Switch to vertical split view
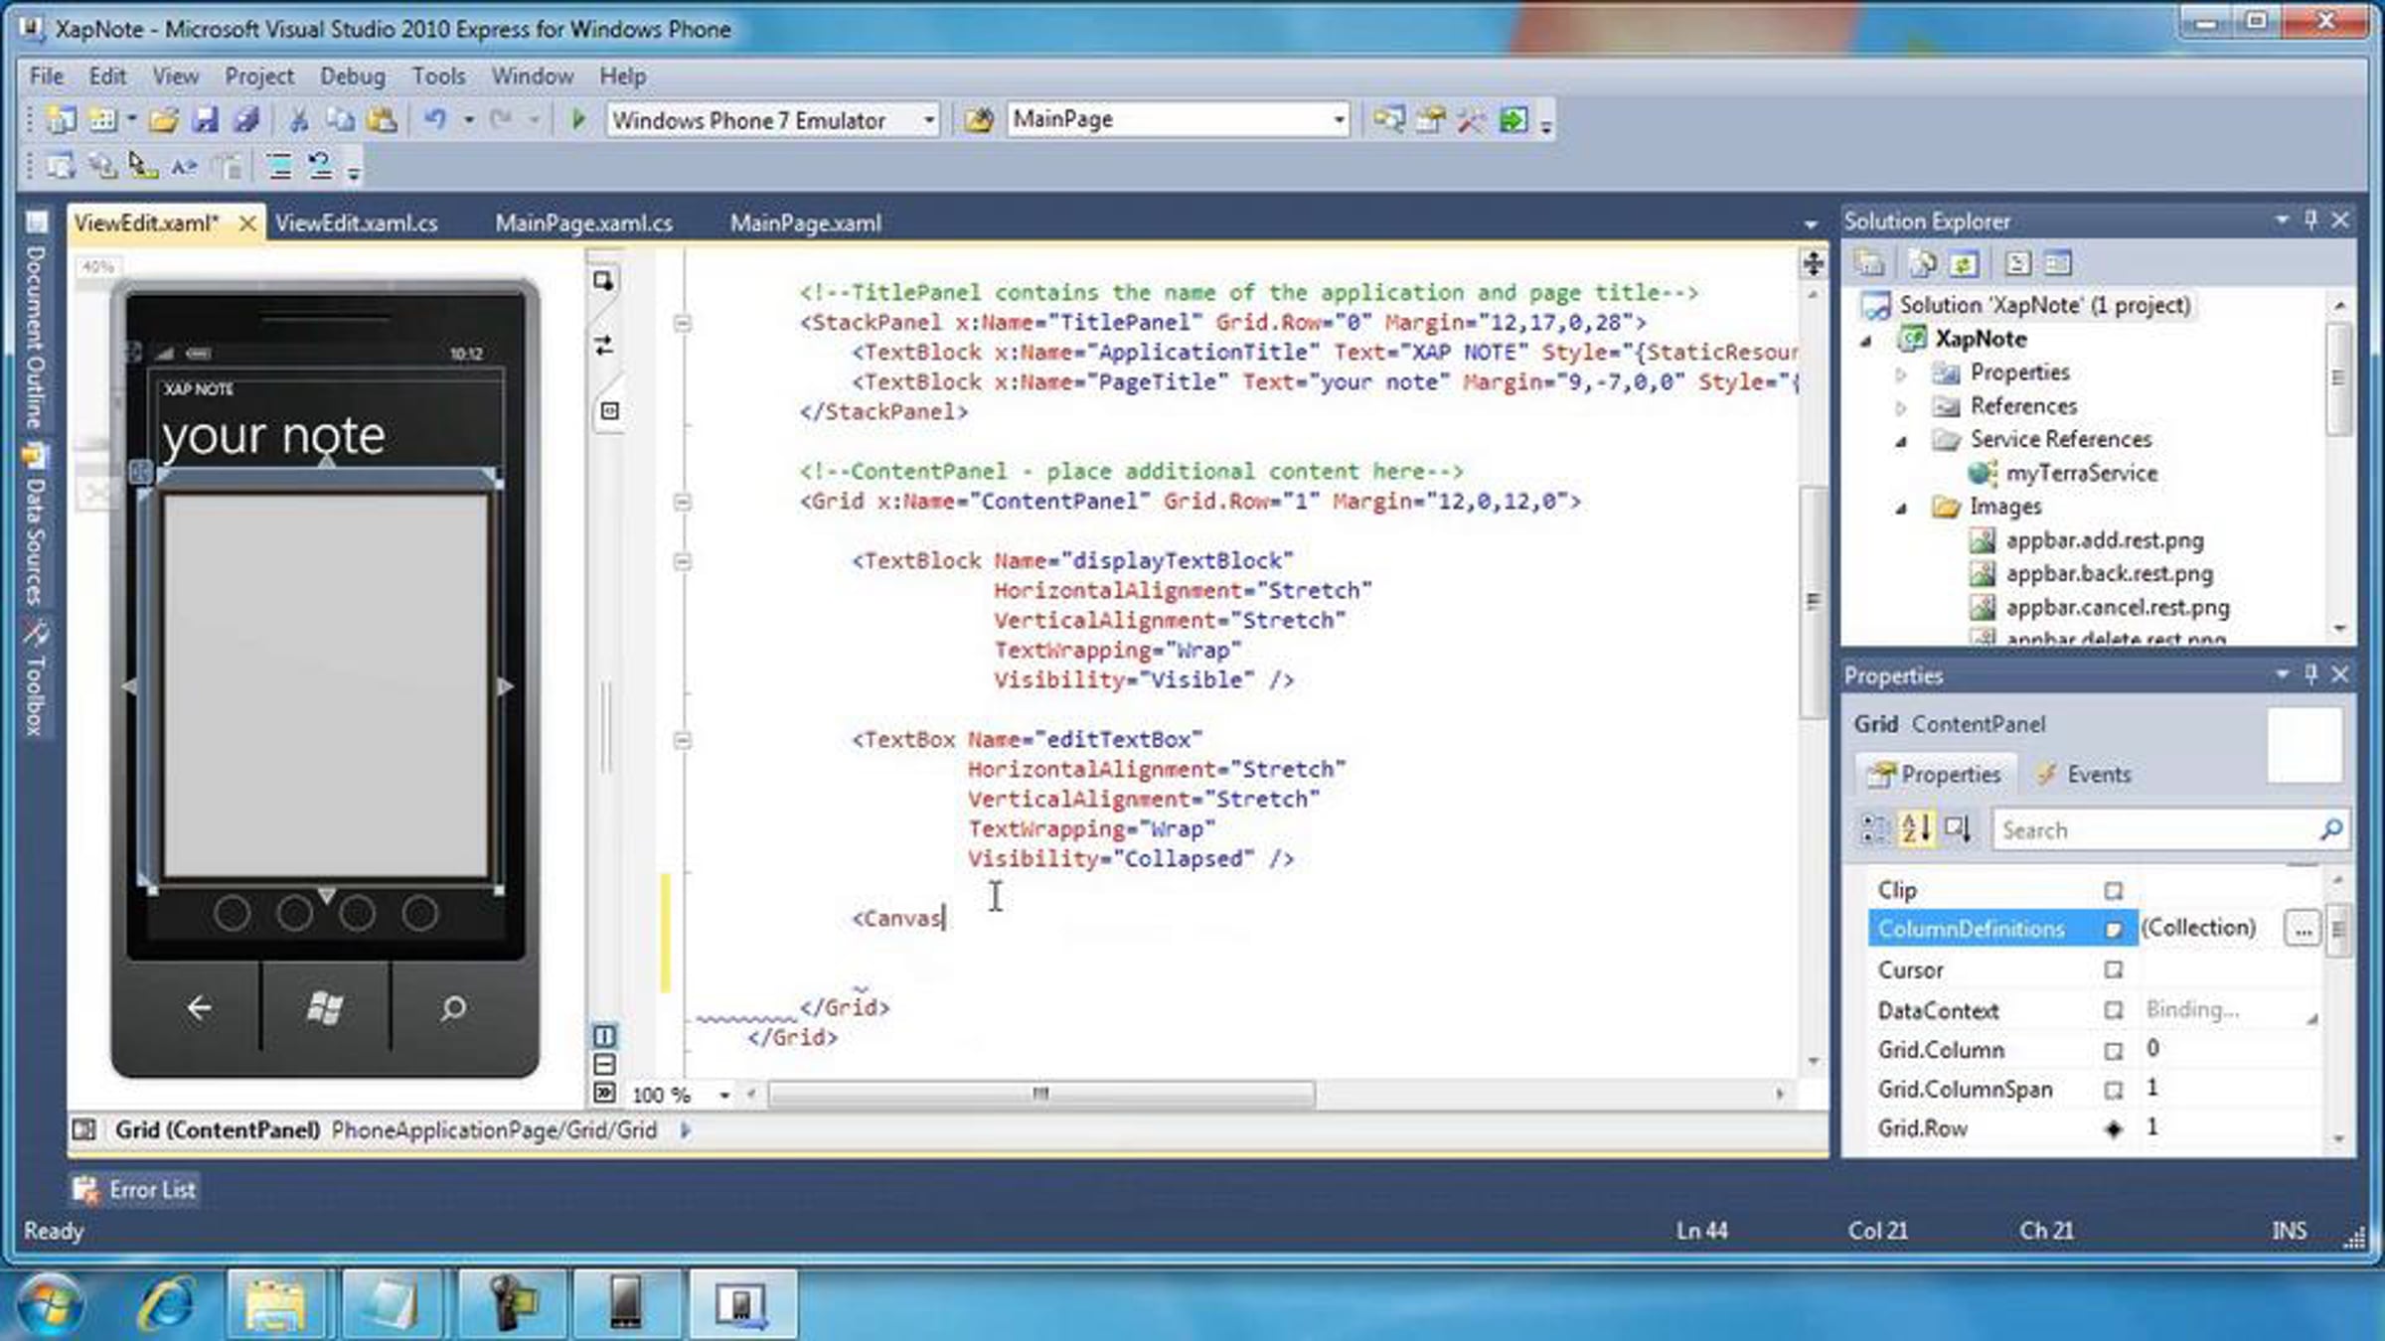The image size is (2385, 1341). click(604, 1036)
